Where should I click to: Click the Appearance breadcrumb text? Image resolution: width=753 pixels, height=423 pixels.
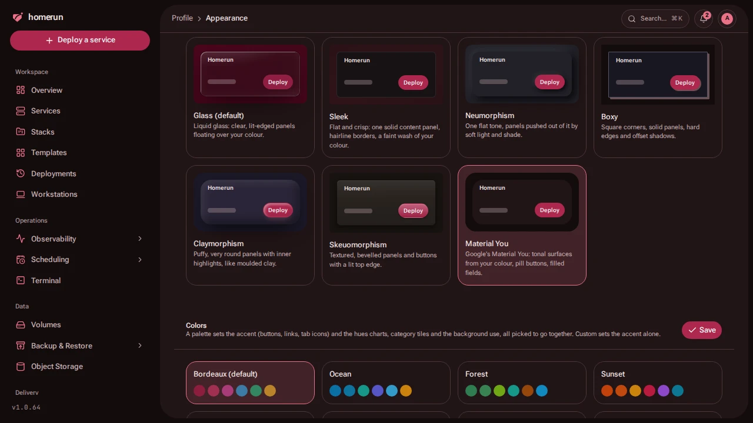point(226,18)
